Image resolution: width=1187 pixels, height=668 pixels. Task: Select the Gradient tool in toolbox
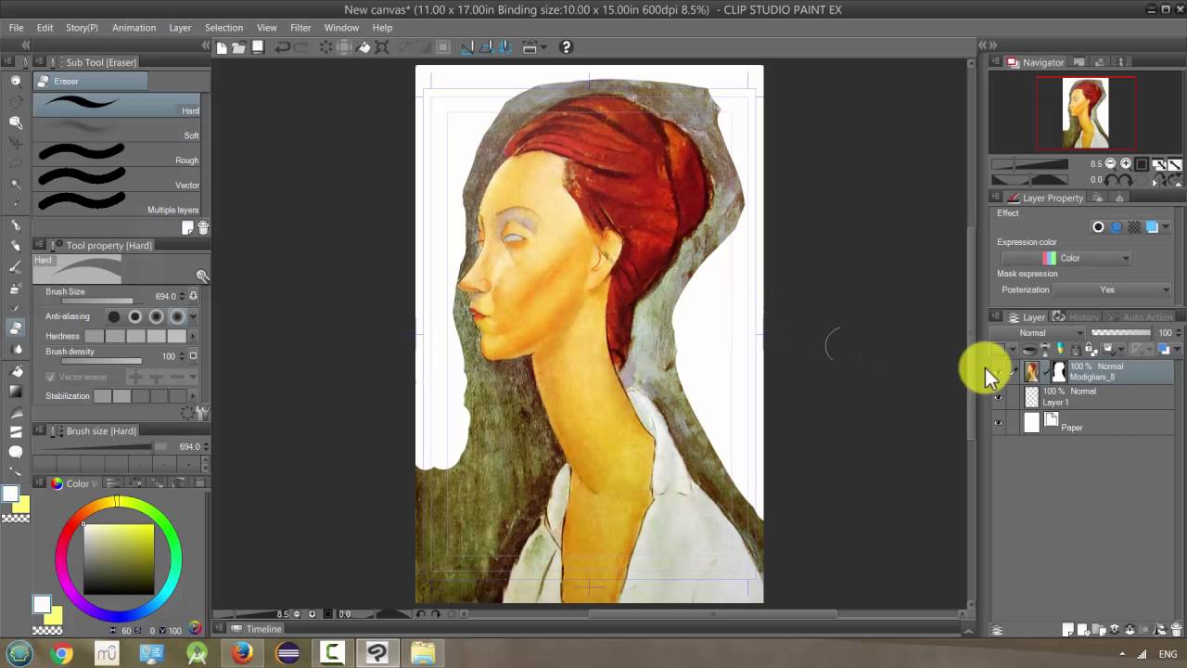click(16, 391)
